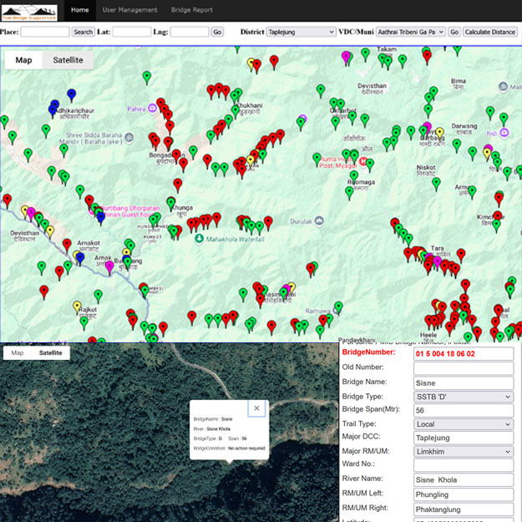
Task: Click the River Name field Sisne Khola
Action: (464, 479)
